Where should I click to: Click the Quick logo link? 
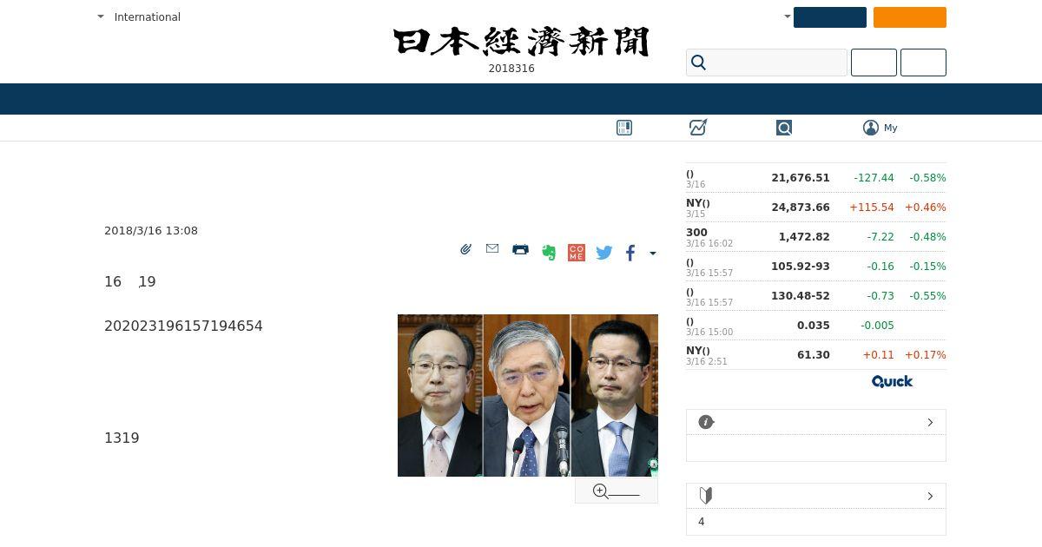tap(892, 381)
